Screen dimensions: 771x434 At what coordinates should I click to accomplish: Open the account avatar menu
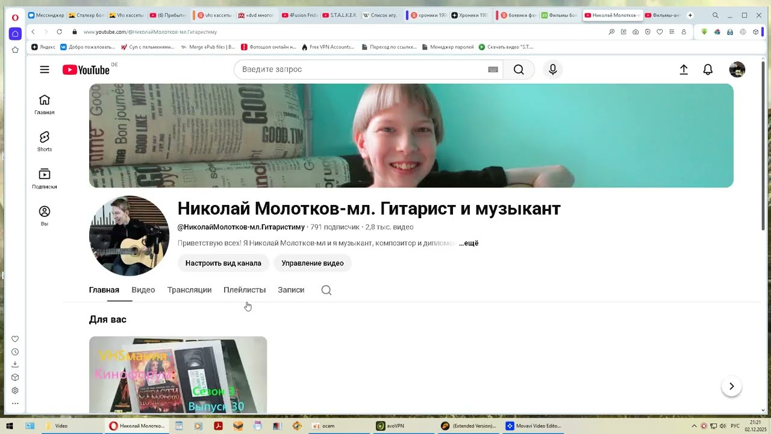(x=737, y=69)
